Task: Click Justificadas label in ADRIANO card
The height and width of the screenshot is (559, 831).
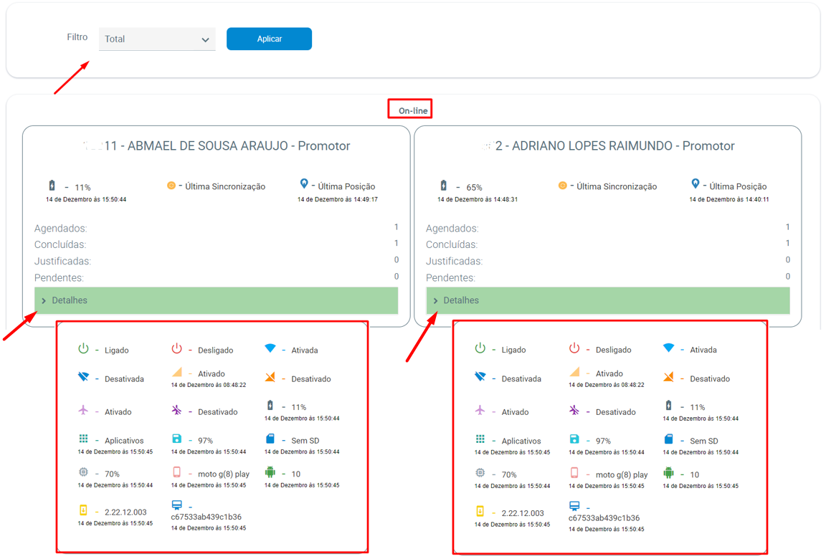Action: point(454,261)
